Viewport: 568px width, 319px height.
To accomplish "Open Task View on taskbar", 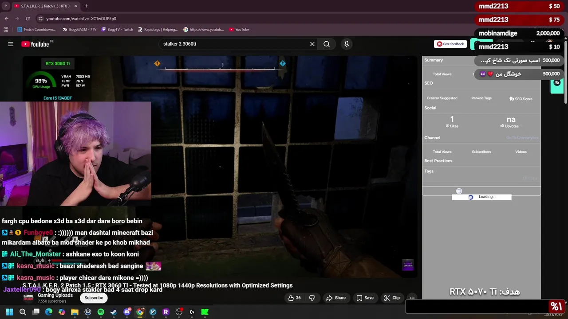I will [36, 312].
